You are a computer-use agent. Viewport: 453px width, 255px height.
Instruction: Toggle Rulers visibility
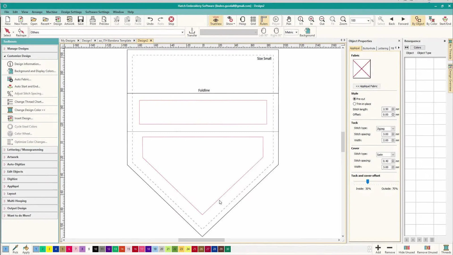click(264, 21)
